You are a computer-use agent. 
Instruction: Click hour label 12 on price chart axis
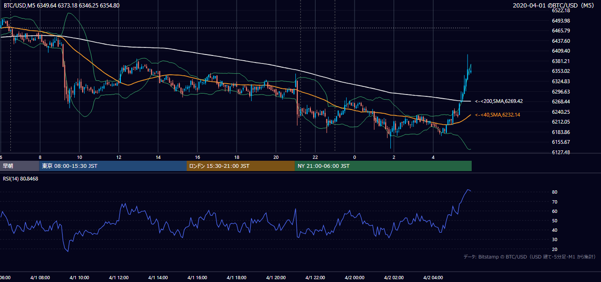pyautogui.click(x=119, y=157)
